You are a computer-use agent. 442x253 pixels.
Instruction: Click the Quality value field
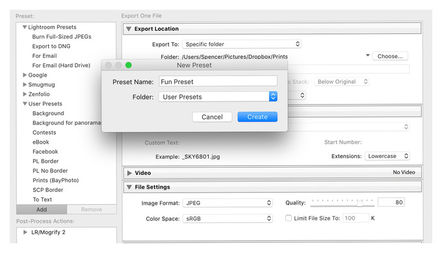click(391, 202)
